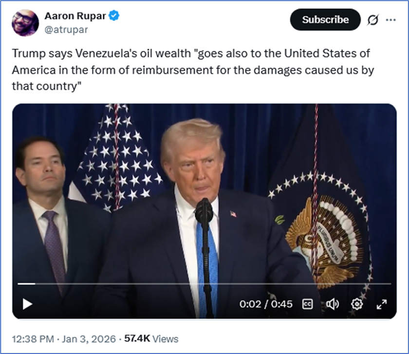Click the 0:02 / 0:45 time display

(x=266, y=304)
